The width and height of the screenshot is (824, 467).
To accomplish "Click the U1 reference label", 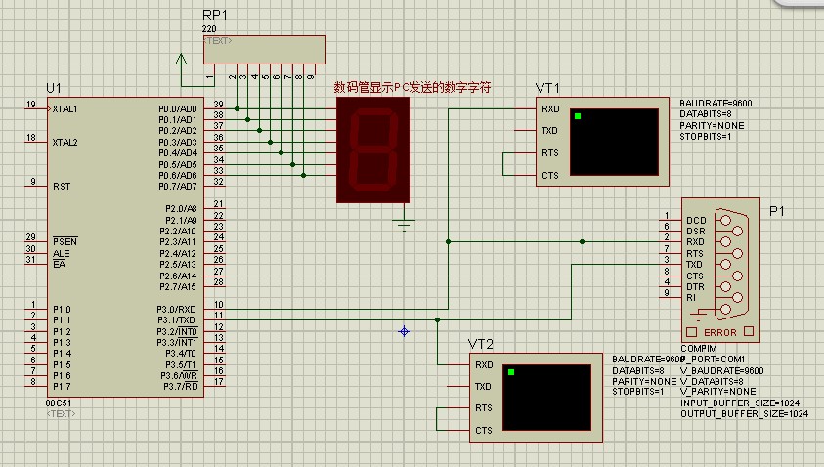I will click(54, 88).
